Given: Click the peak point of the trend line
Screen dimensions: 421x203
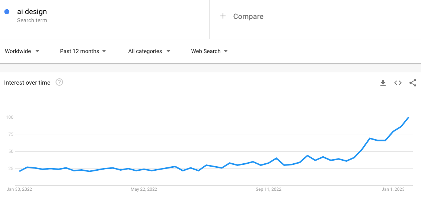Looking at the screenshot, I should click(408, 117).
